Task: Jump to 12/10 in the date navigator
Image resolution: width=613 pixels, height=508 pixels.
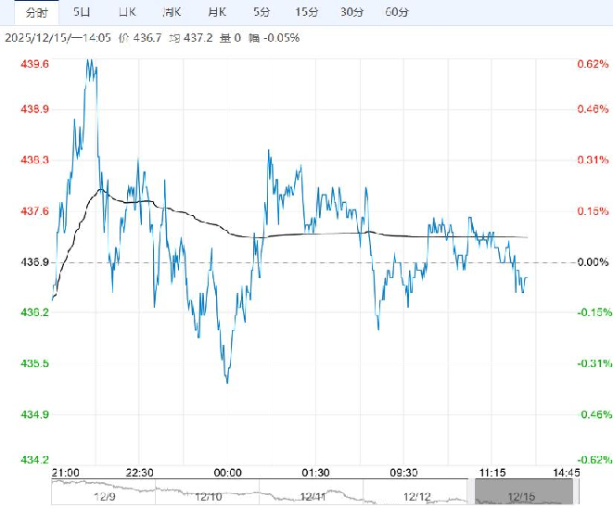Action: pos(208,494)
